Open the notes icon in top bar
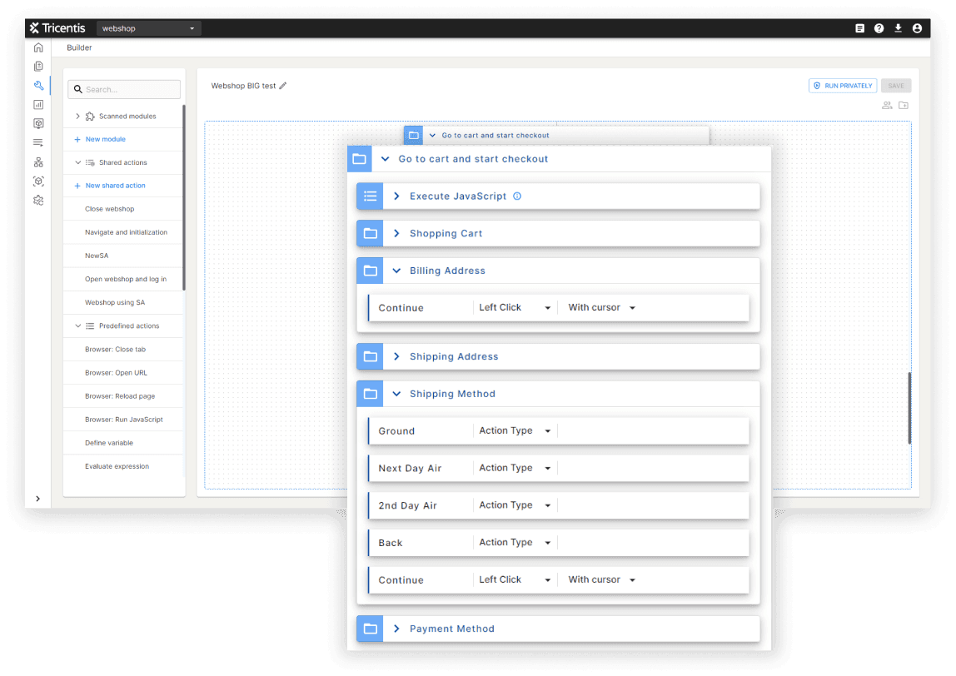This screenshot has height=676, width=956. [859, 28]
